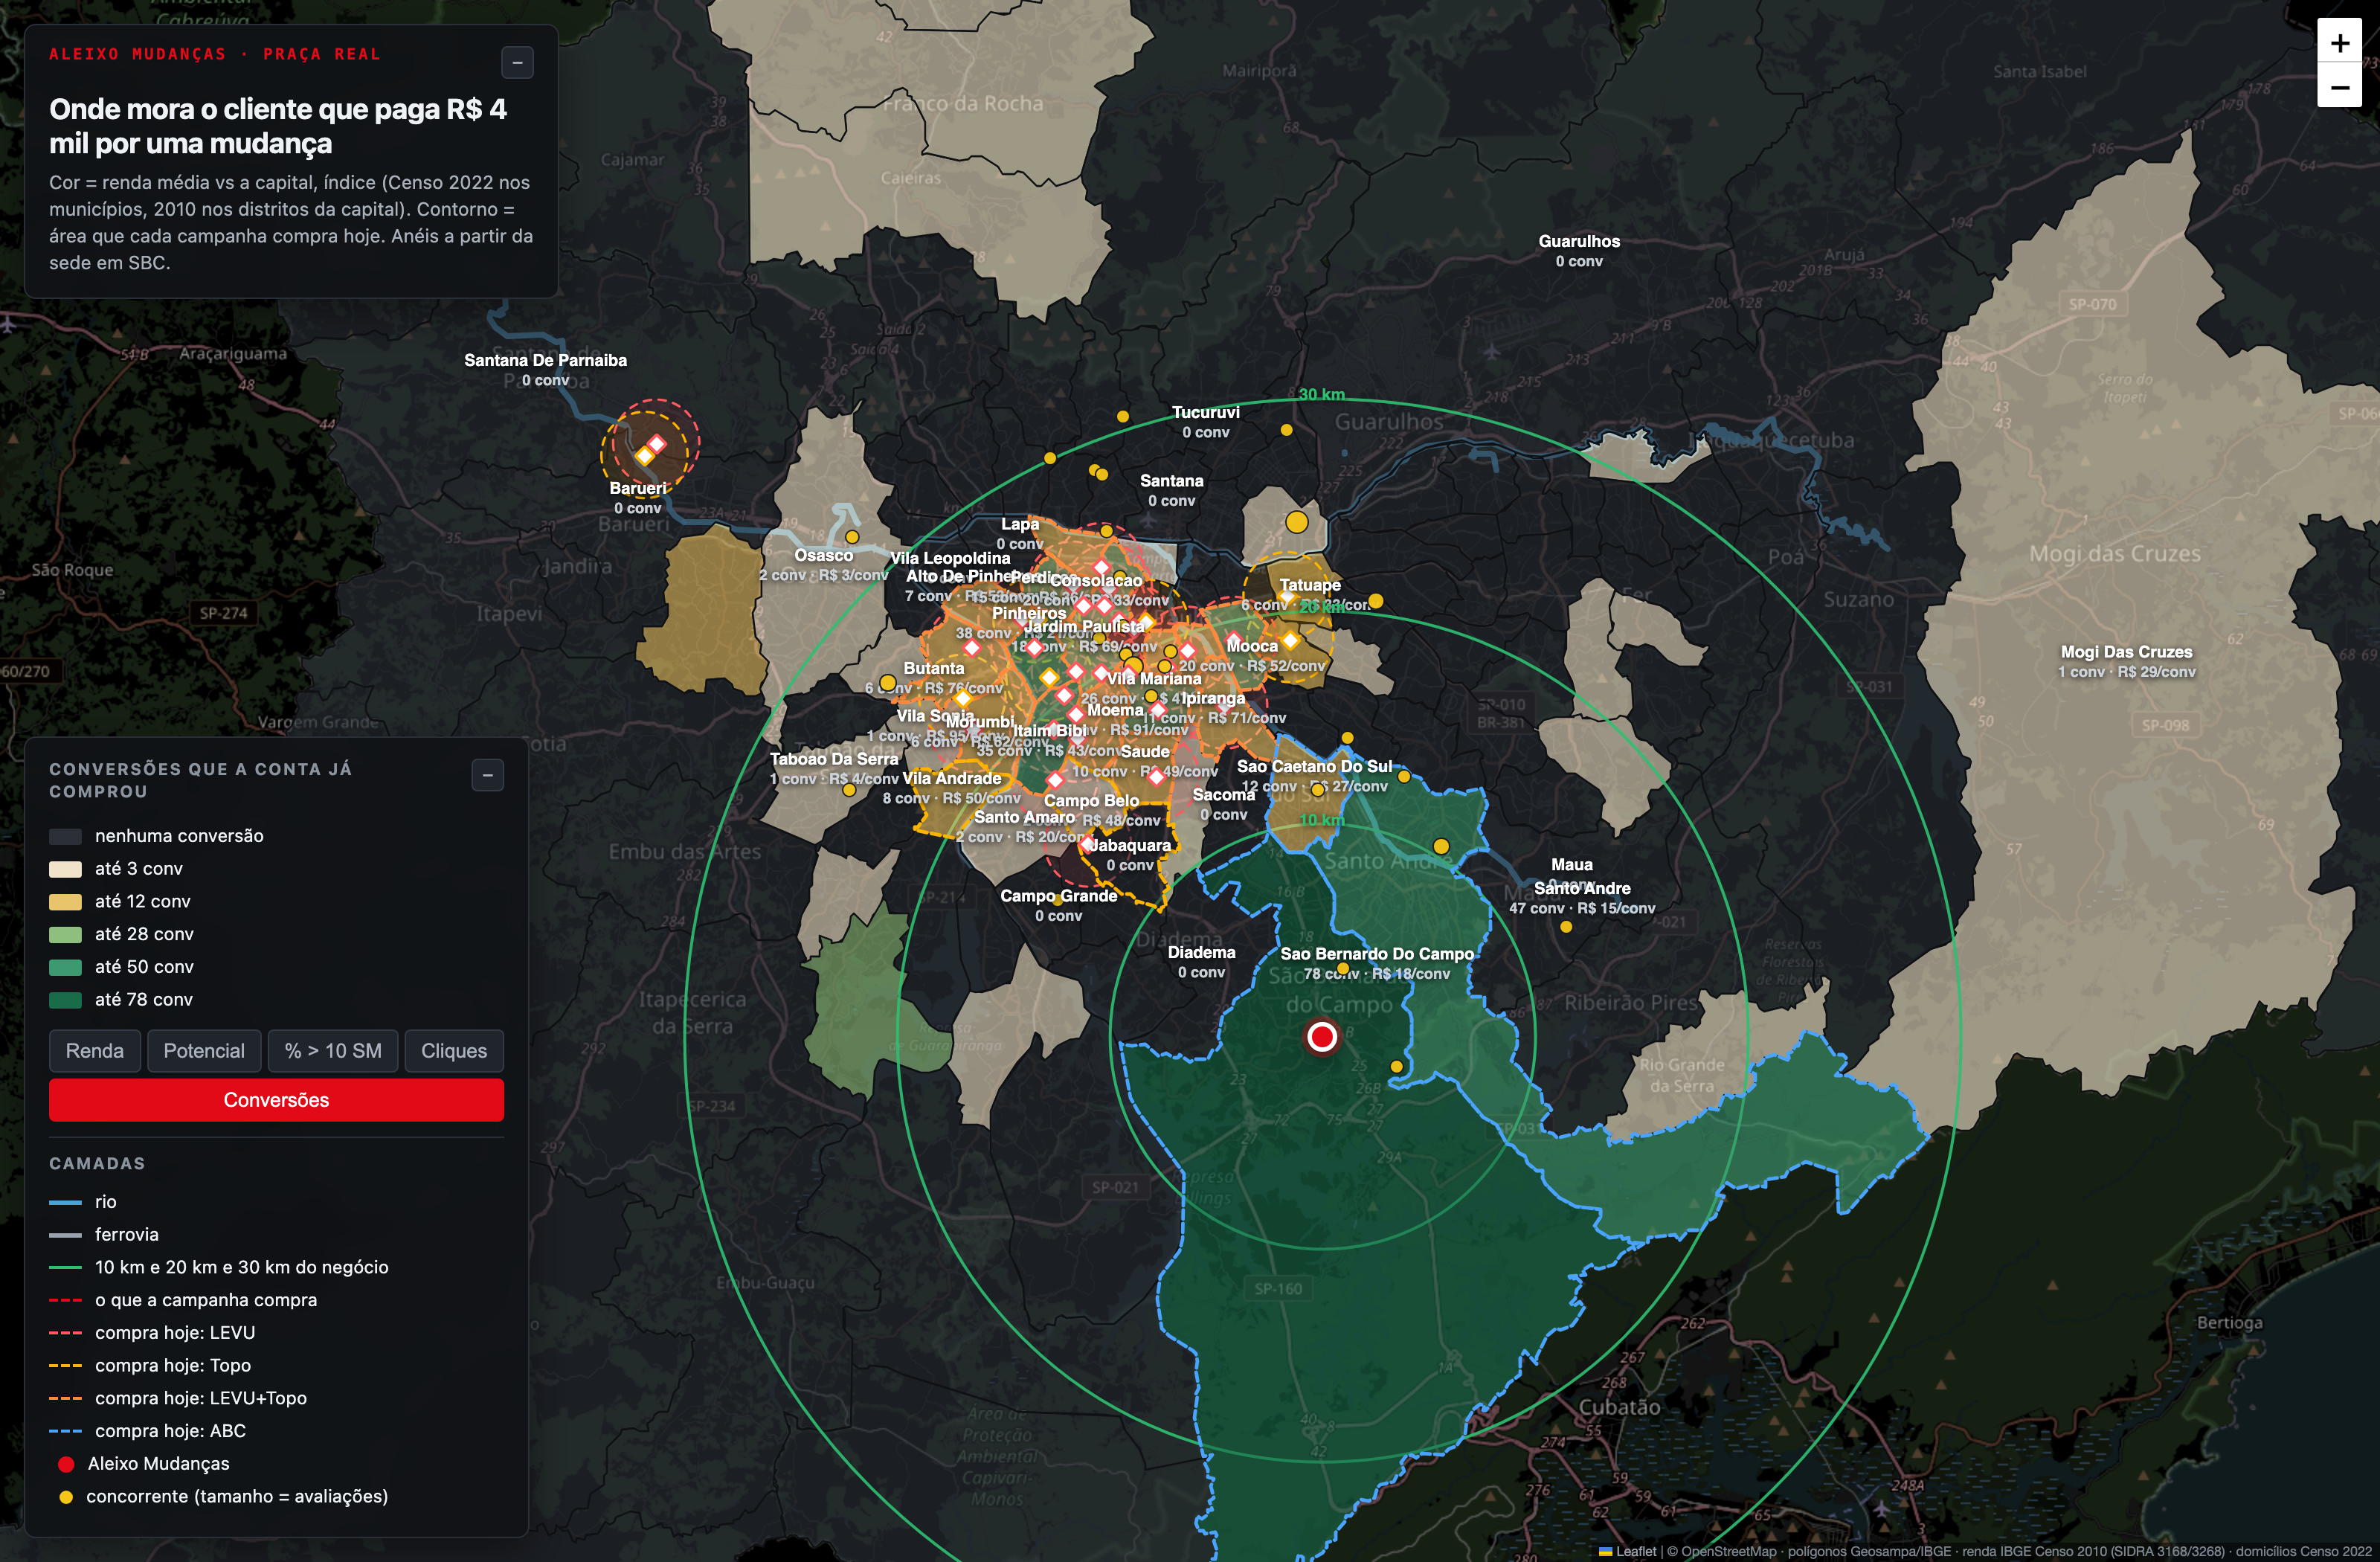Viewport: 2380px width, 1562px height.
Task: Open the OpenStreetMap attribution link
Action: pos(1729,1552)
